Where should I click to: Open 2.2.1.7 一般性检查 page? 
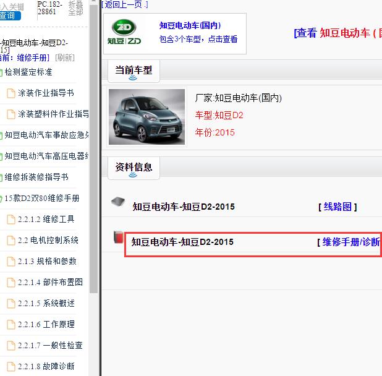point(50,345)
